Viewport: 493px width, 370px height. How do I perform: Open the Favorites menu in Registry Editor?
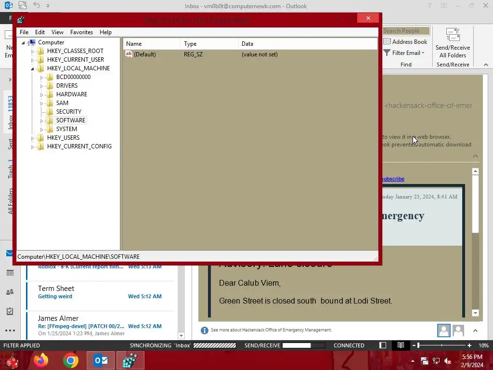(x=81, y=32)
